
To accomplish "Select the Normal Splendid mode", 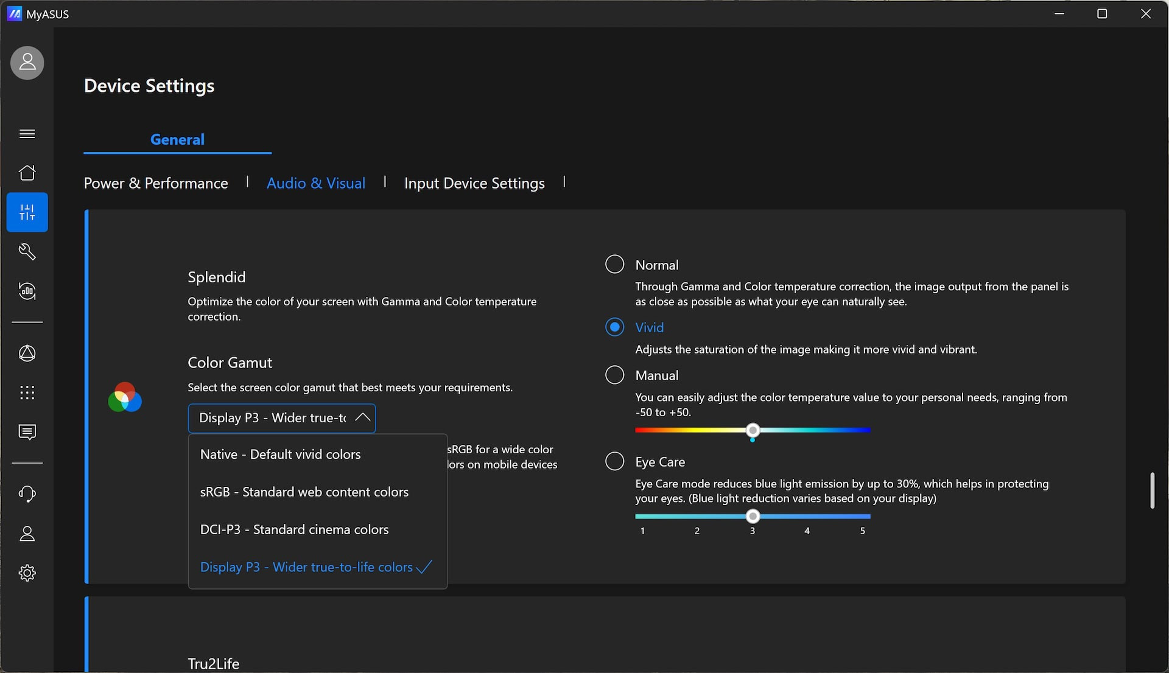I will click(615, 264).
